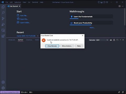The image size is (126, 94).
Task: Toggle primary side bar layout icon
Action: (x=99, y=2)
